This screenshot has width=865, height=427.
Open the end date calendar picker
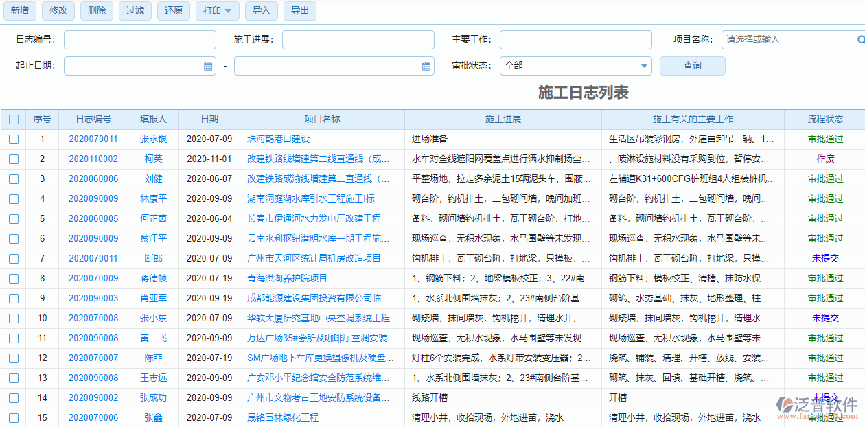tap(426, 66)
